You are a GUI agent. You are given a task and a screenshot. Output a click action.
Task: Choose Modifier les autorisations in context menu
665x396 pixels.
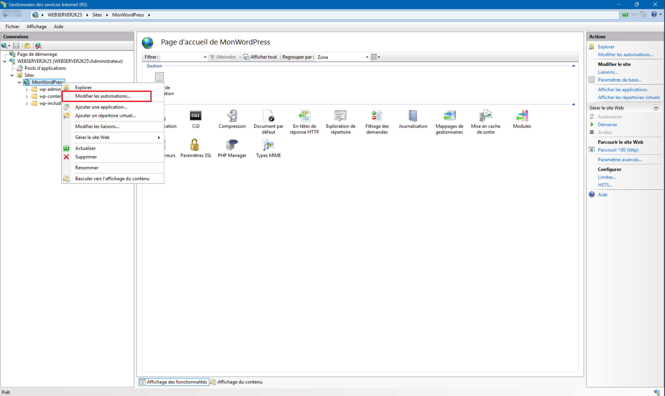click(x=103, y=96)
